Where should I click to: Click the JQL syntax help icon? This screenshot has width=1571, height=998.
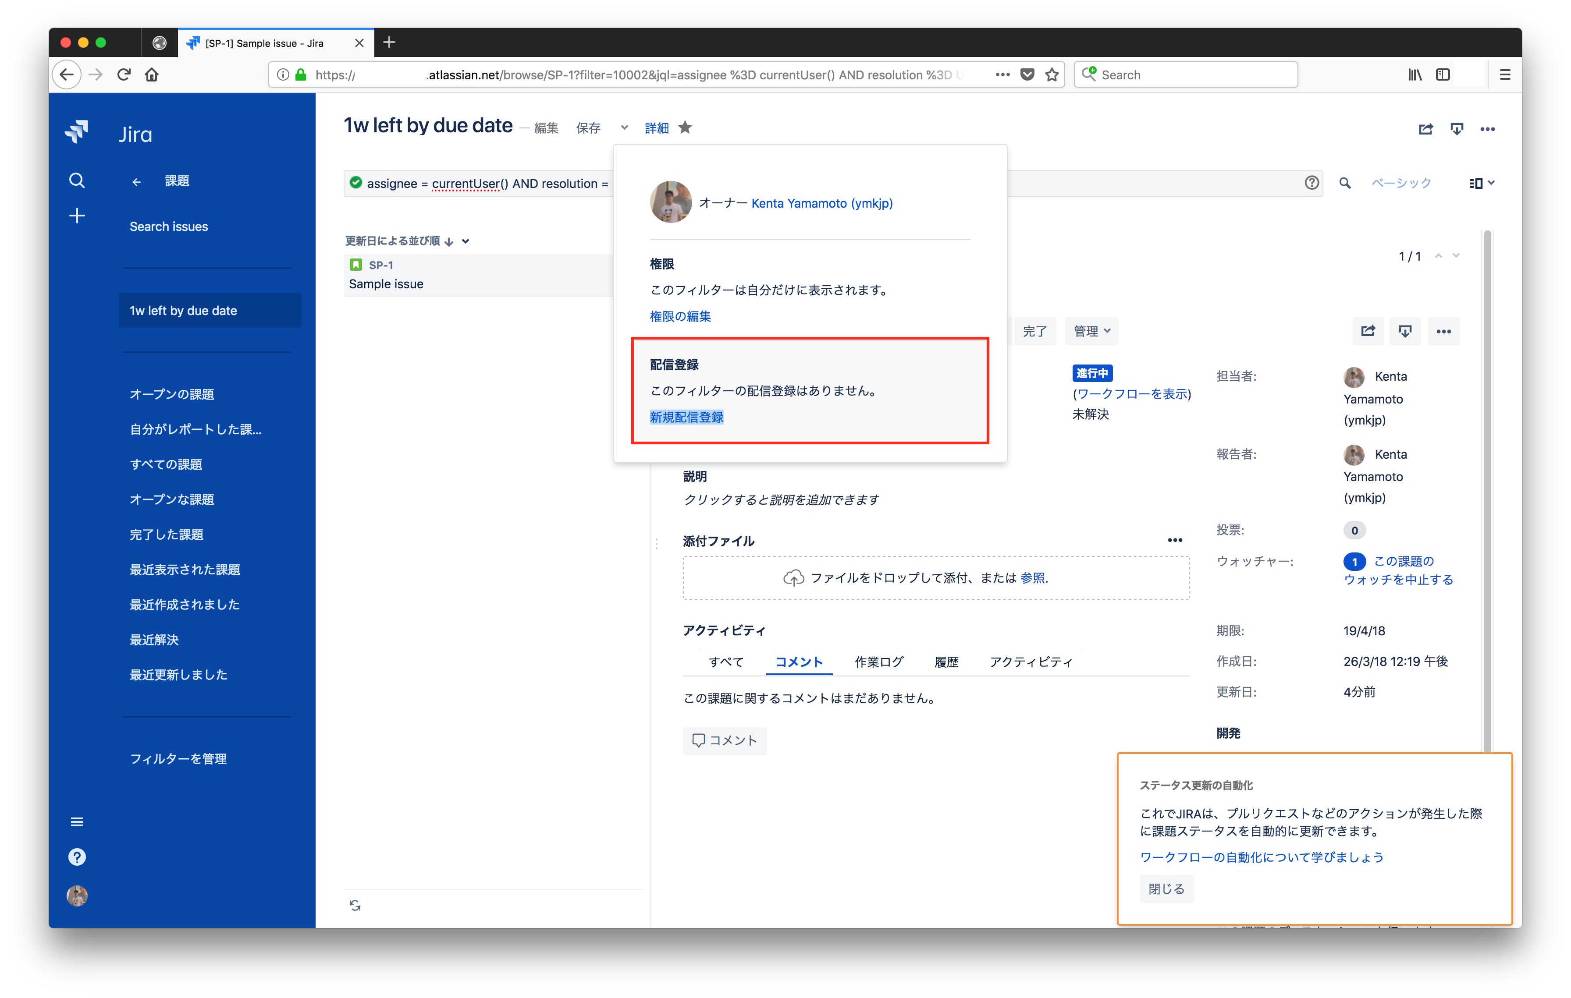pos(1312,183)
